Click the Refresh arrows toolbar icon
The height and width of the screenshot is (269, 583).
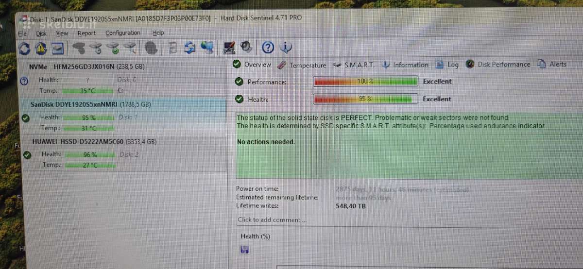pyautogui.click(x=24, y=48)
